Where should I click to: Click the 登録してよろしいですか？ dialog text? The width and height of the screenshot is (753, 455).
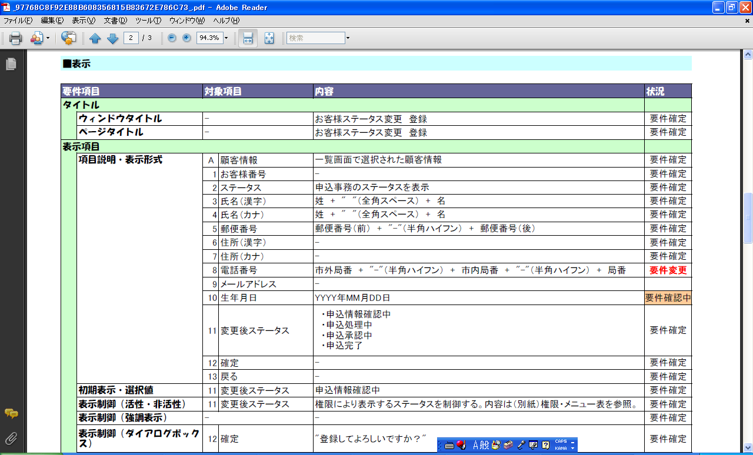click(x=370, y=439)
